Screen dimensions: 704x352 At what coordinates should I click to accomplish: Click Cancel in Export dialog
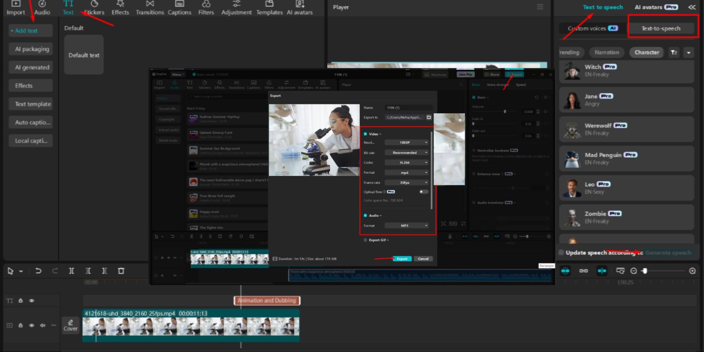point(423,259)
